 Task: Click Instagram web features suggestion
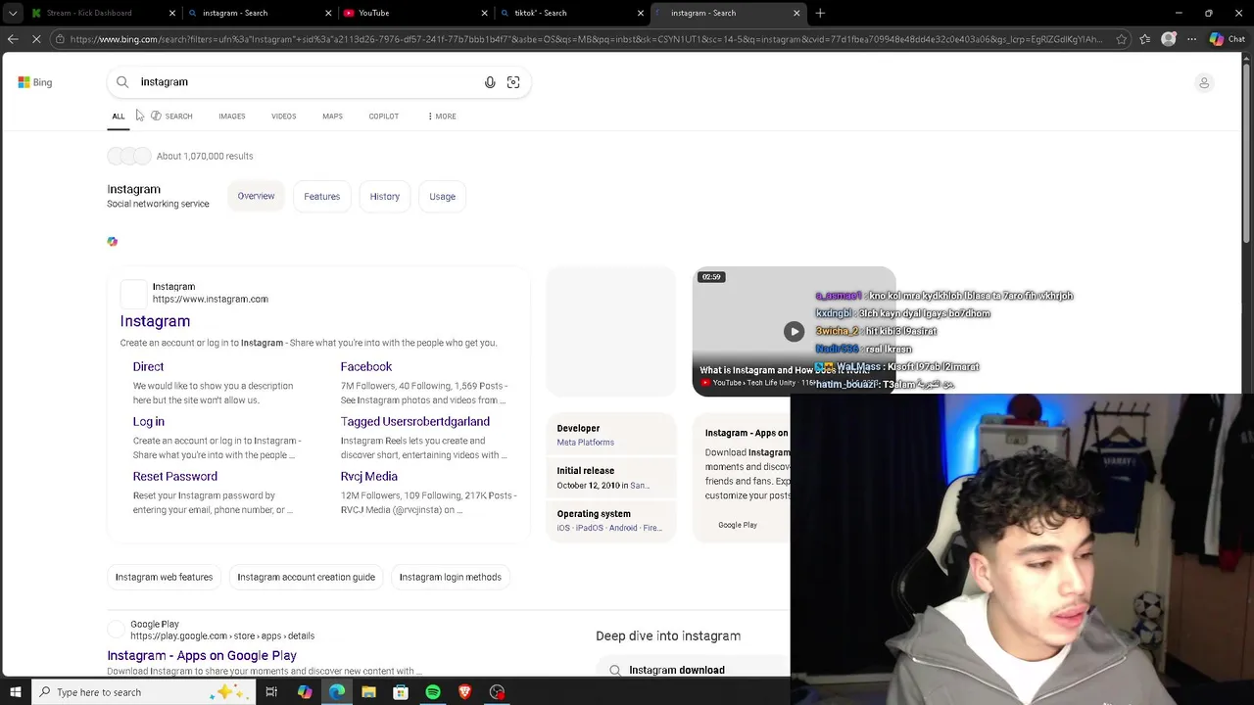(x=164, y=577)
